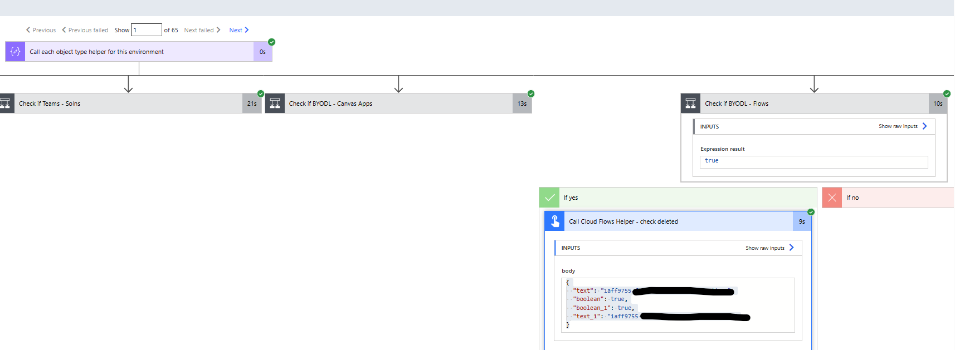Collapse the If yes branch header
The image size is (955, 350).
pyautogui.click(x=678, y=198)
